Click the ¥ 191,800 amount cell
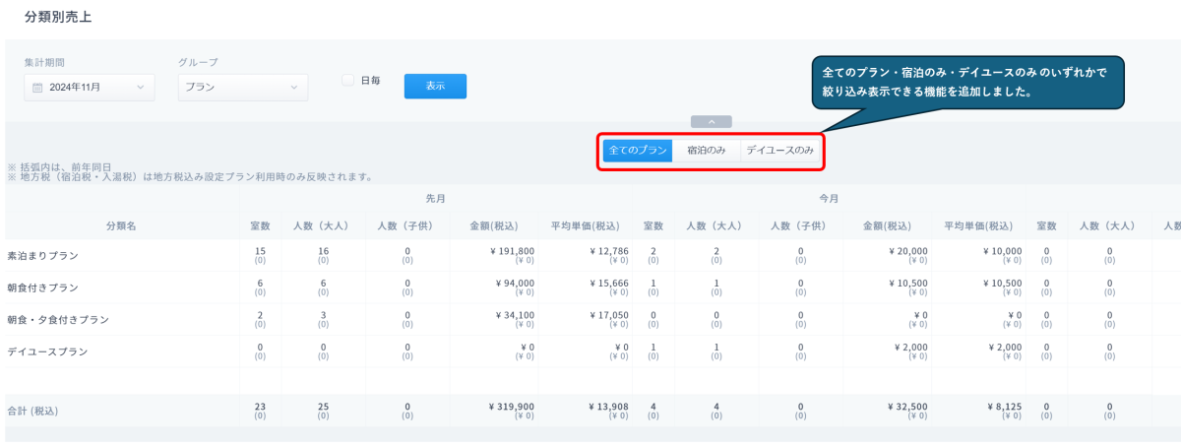 [x=512, y=251]
